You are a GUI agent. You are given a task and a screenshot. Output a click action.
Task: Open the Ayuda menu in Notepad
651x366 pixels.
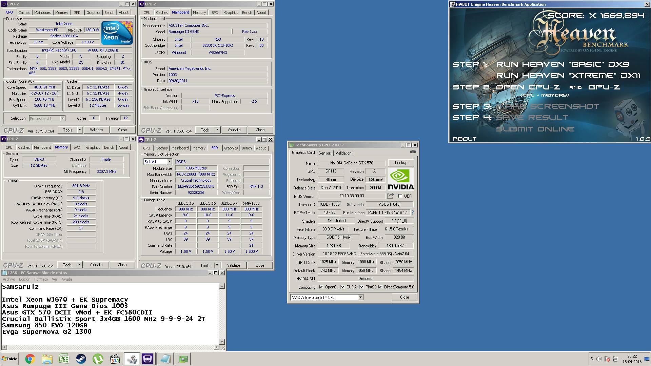point(67,279)
